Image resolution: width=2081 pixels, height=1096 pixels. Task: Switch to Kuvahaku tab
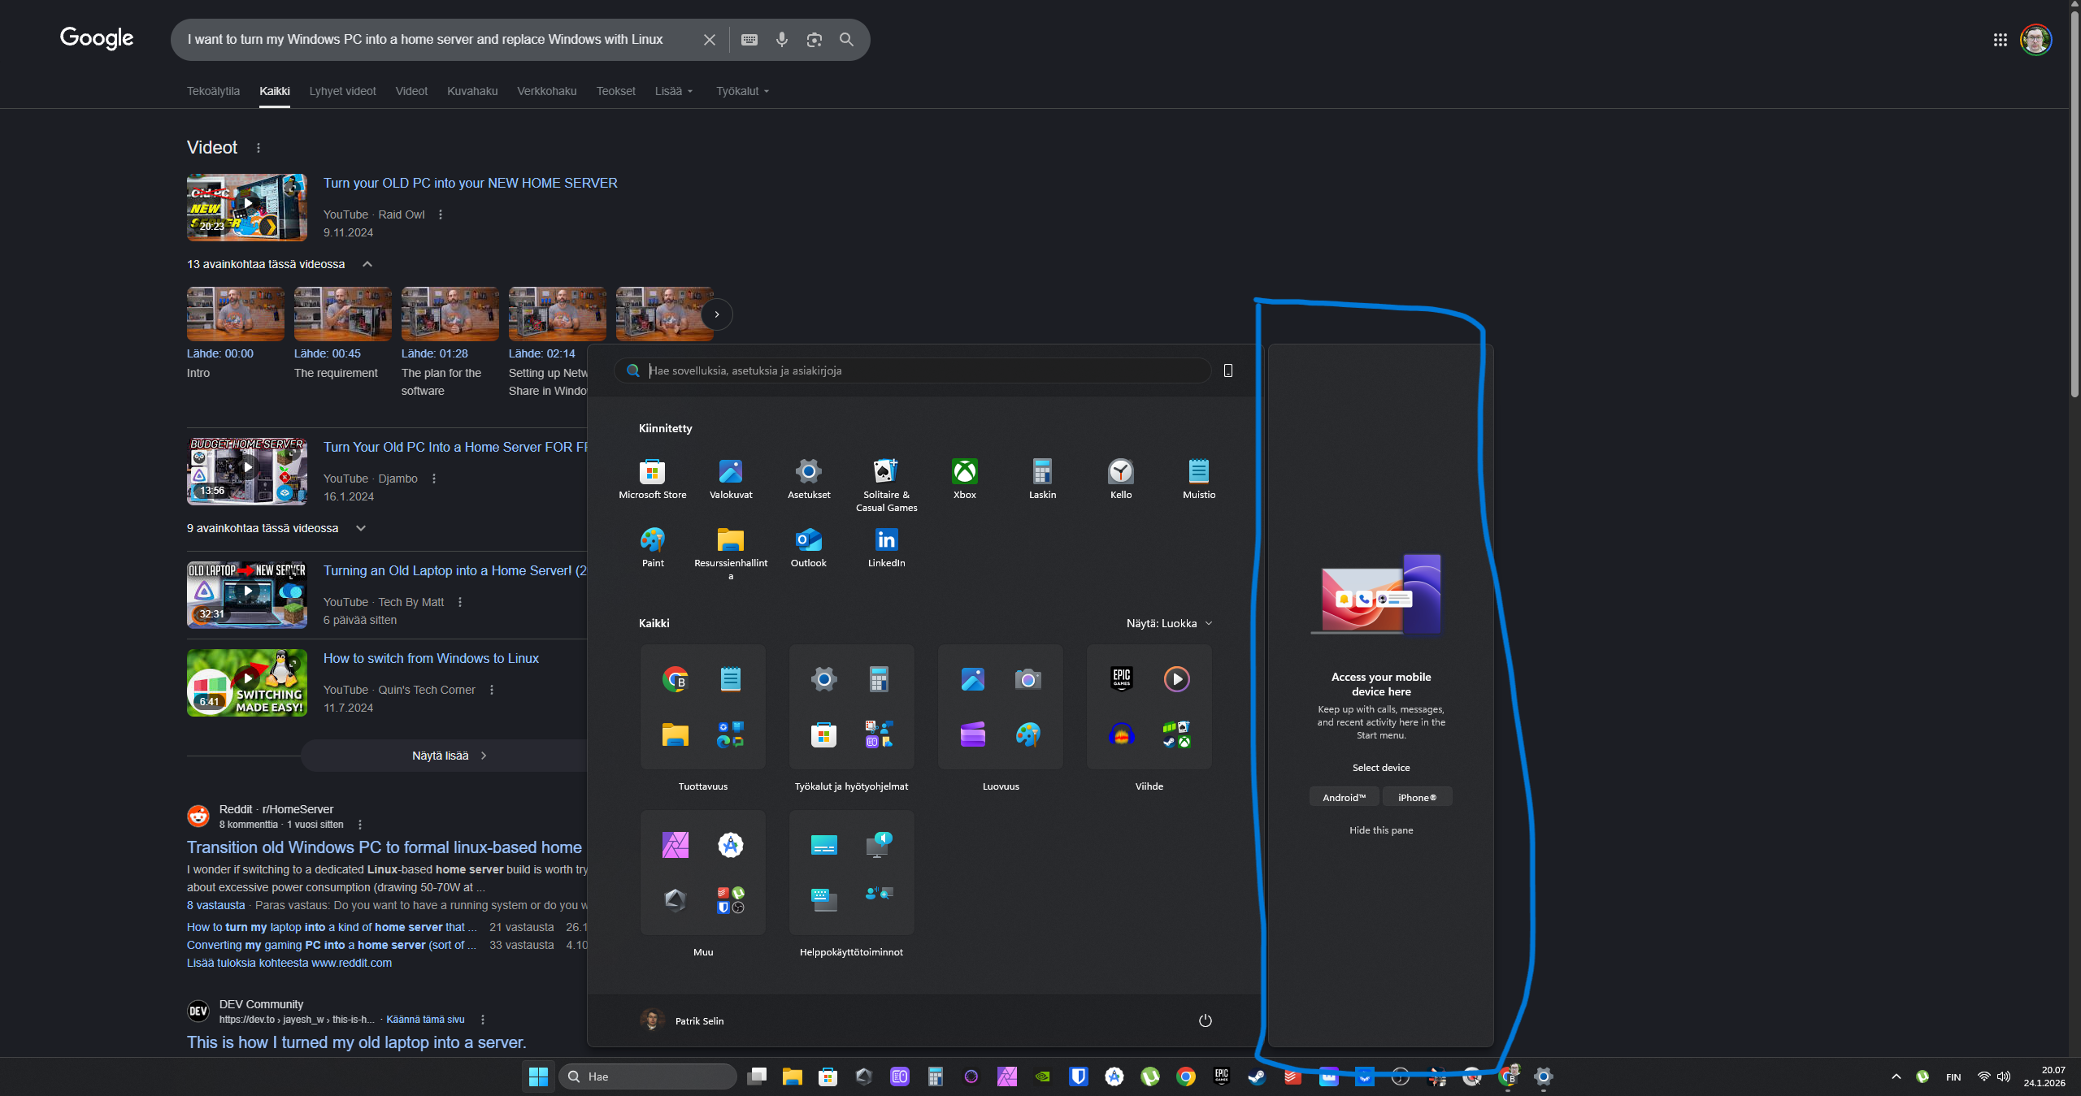point(472,91)
